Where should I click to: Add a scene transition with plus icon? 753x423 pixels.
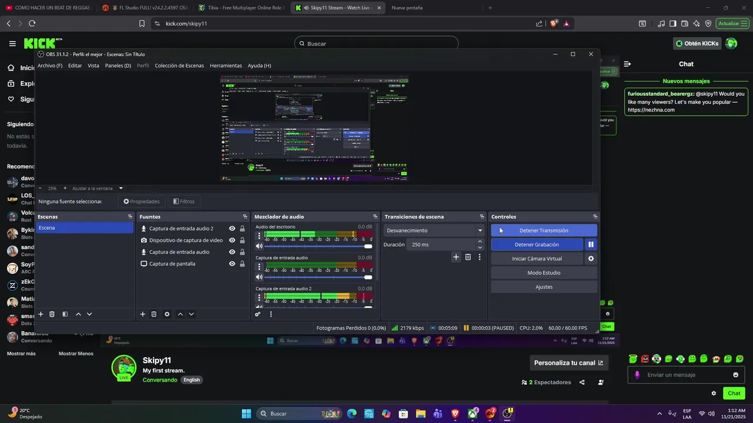tap(456, 257)
